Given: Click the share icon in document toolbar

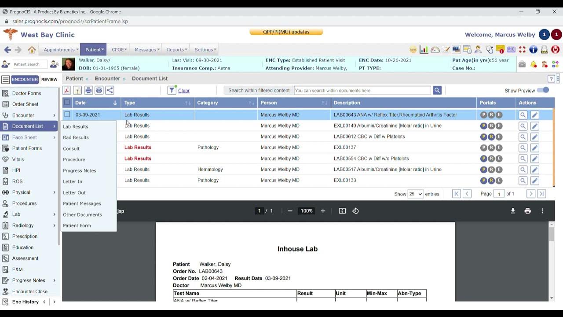Looking at the screenshot, I should tap(110, 90).
